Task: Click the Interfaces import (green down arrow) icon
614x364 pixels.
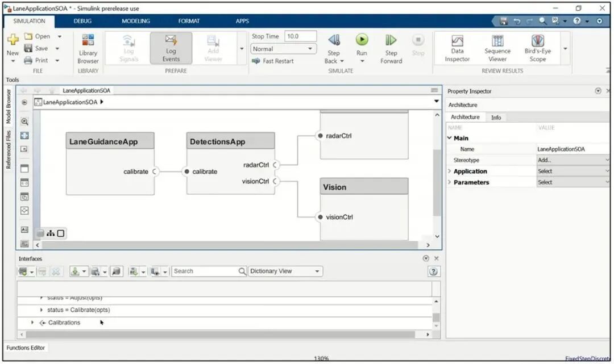Action: point(75,271)
